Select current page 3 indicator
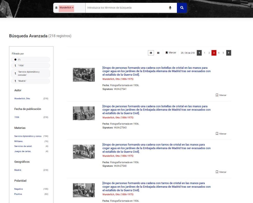The width and height of the screenshot is (253, 203). coord(214,53)
